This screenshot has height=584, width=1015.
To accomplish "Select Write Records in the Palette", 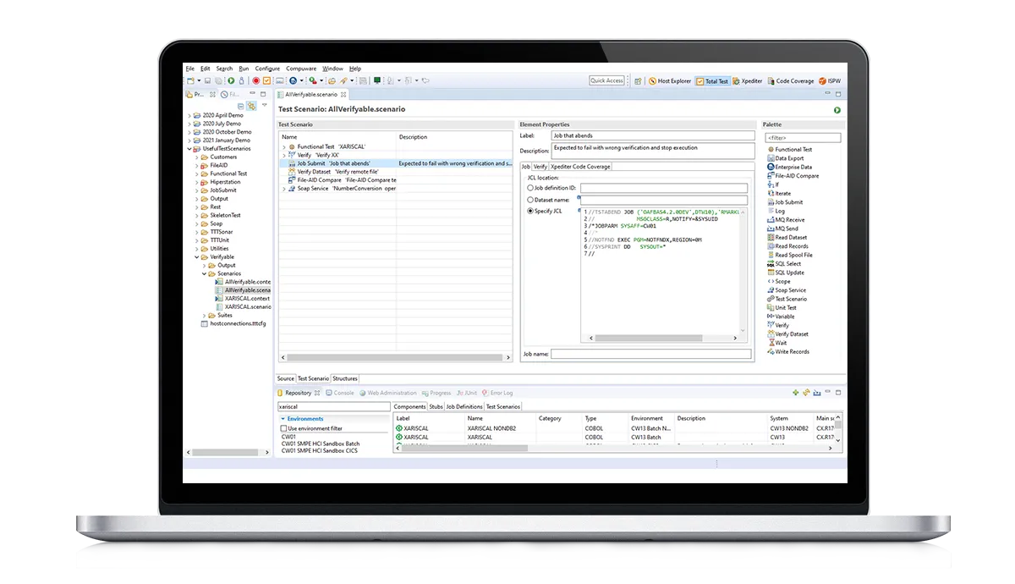I will [788, 352].
